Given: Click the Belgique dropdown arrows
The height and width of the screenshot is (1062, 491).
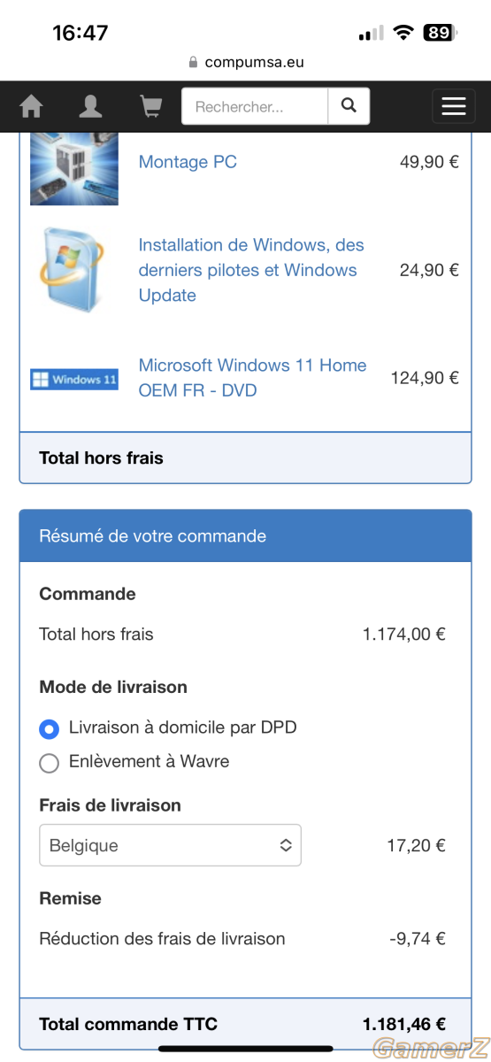Looking at the screenshot, I should point(286,845).
